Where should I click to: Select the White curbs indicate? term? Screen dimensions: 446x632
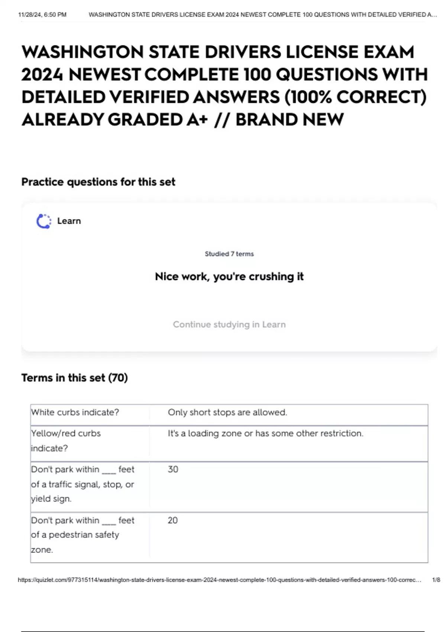point(75,412)
